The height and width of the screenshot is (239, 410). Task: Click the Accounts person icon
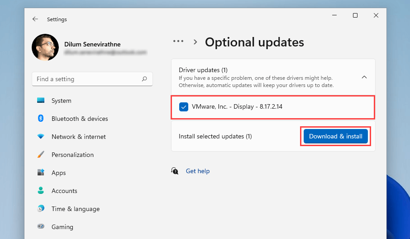click(x=41, y=191)
